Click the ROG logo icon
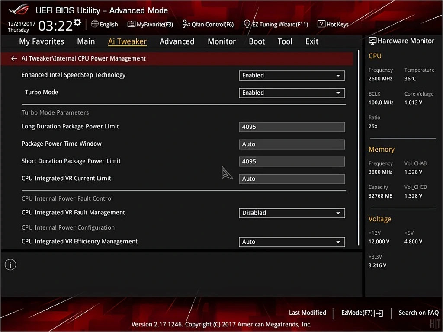 pyautogui.click(x=19, y=10)
